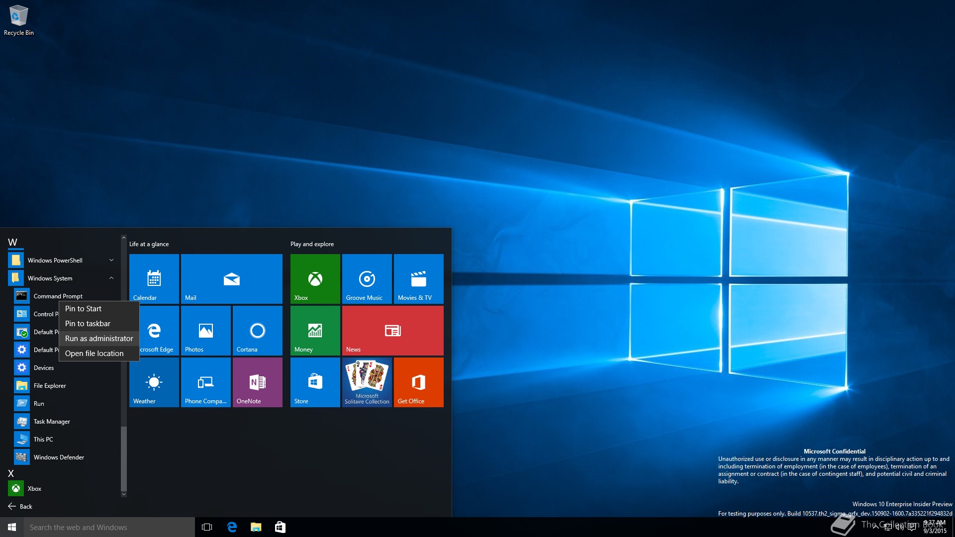Launch the Microsoft Edge tile

159,331
